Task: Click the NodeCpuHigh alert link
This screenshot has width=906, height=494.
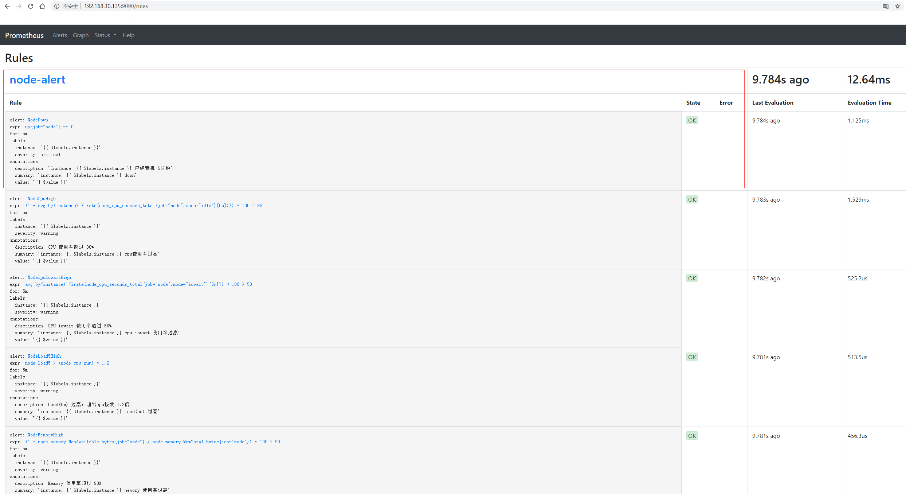Action: click(x=41, y=199)
